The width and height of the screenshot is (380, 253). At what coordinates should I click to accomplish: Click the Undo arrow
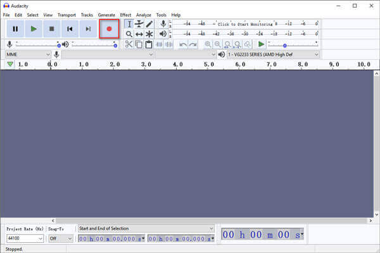click(183, 44)
